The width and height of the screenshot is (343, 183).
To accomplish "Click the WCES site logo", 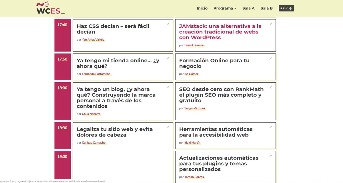I will point(50,8).
